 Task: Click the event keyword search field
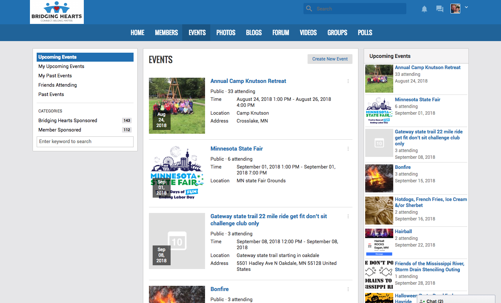[85, 142]
